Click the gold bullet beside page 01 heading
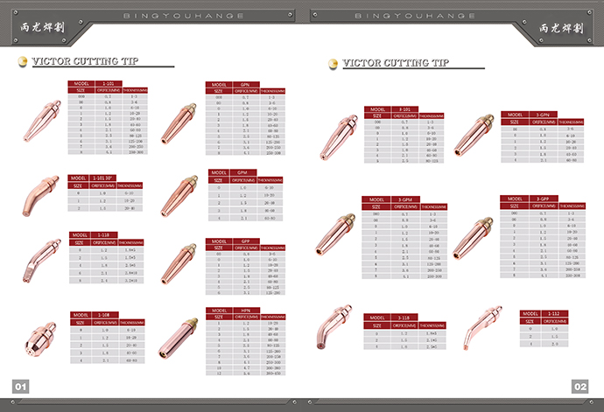The height and width of the screenshot is (412, 604). tap(23, 61)
